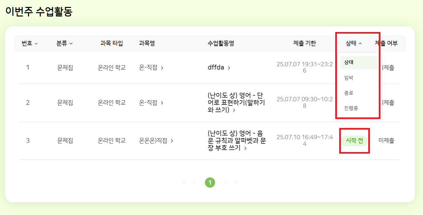Open 단어로 표현하기 activity link

tap(236, 103)
